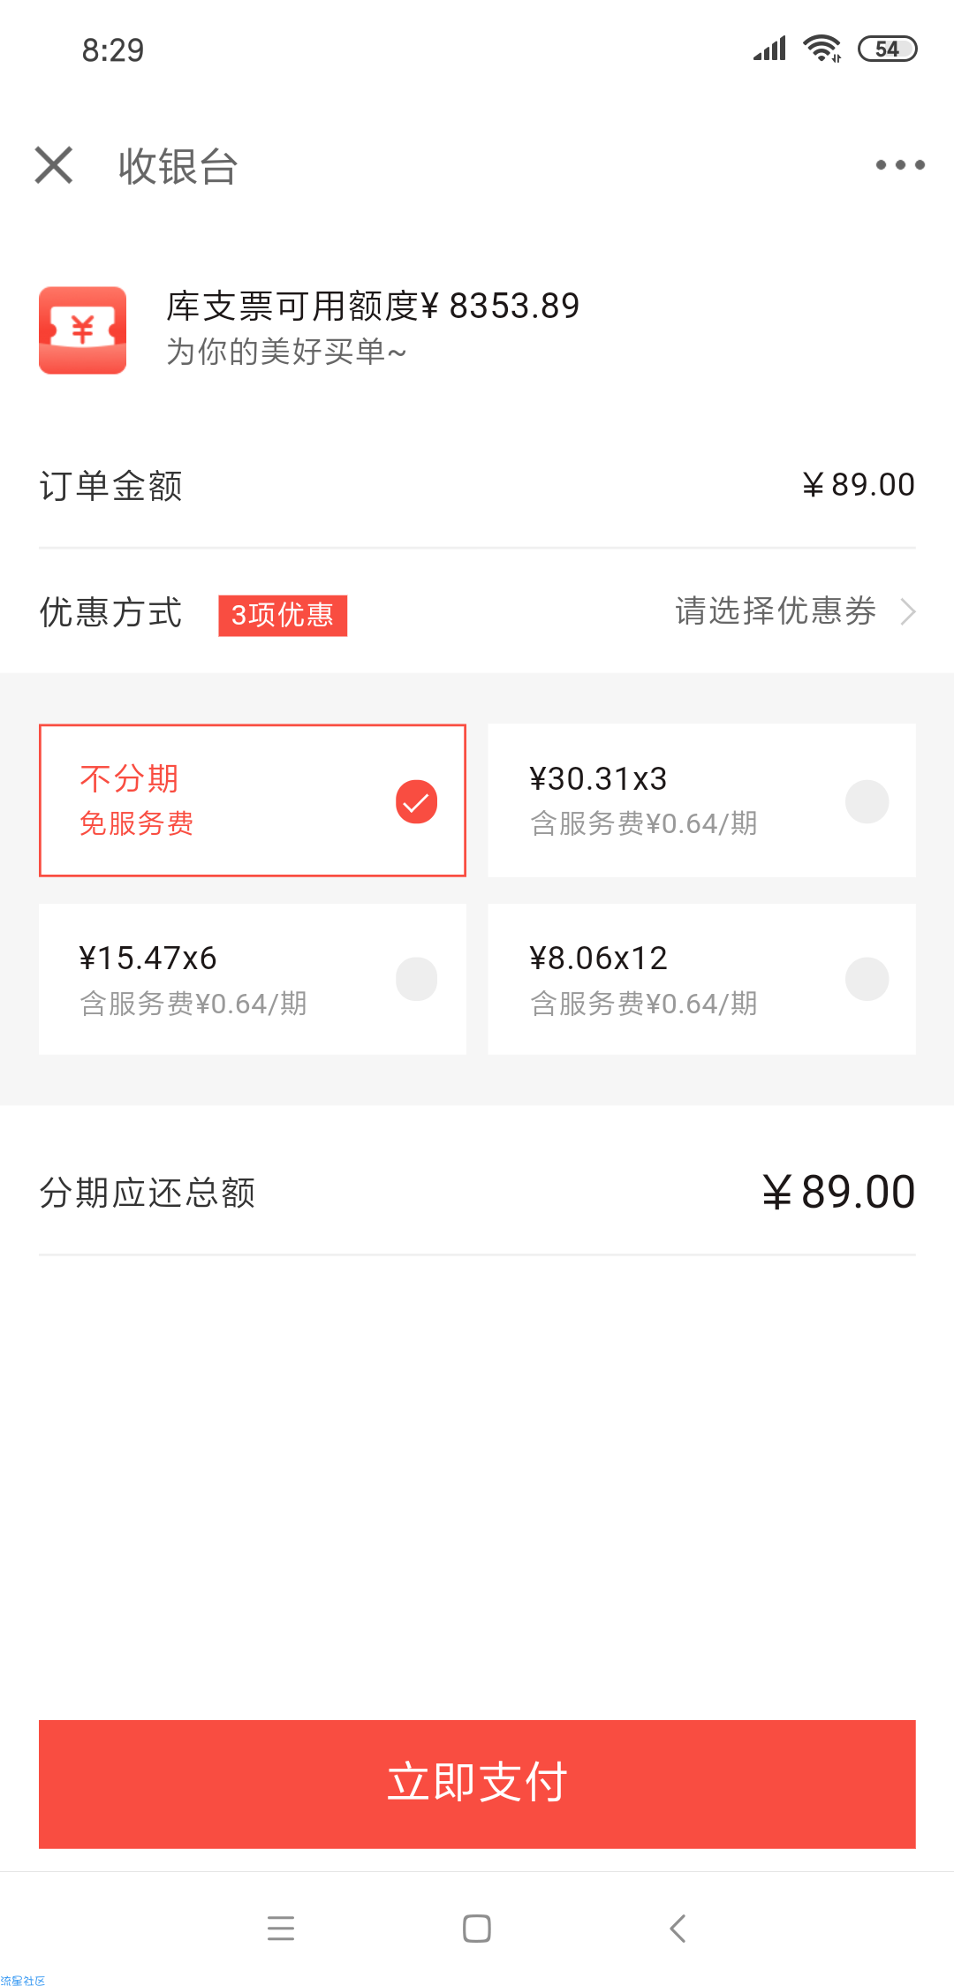Choose the ¥30.31x3 installment plan
954x1986 pixels.
pos(701,800)
